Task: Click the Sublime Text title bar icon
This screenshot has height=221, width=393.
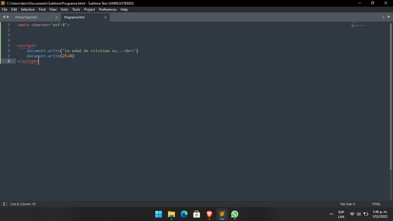Action: (3, 3)
